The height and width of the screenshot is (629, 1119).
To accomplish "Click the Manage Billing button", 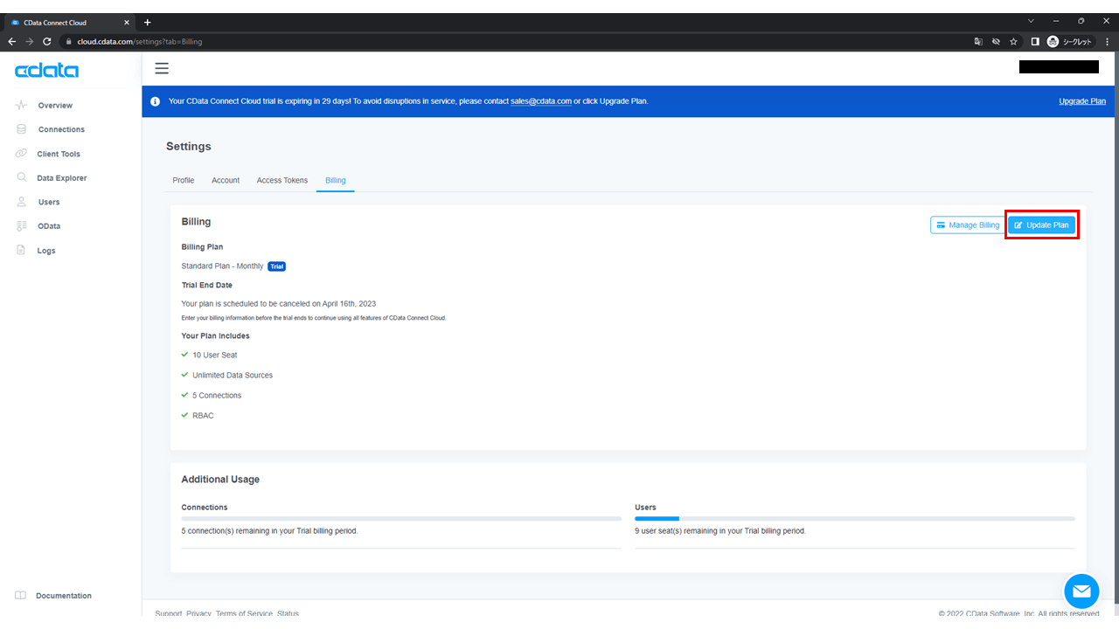I will [x=967, y=225].
